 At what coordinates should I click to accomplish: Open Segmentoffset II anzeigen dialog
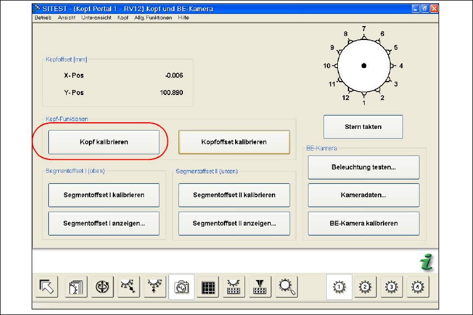pyautogui.click(x=234, y=223)
